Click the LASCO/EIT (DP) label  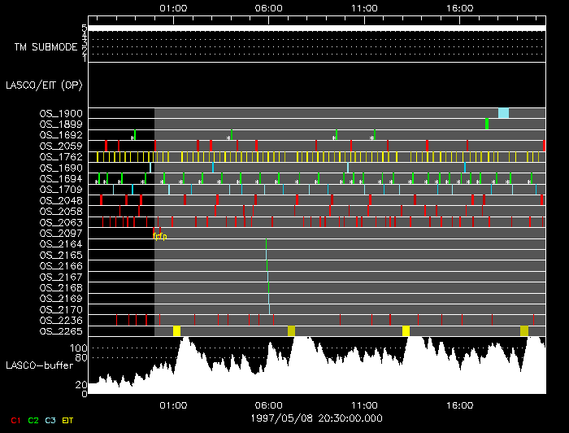pyautogui.click(x=43, y=85)
